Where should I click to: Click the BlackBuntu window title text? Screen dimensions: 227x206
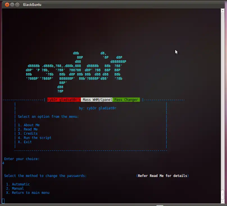(x=32, y=5)
